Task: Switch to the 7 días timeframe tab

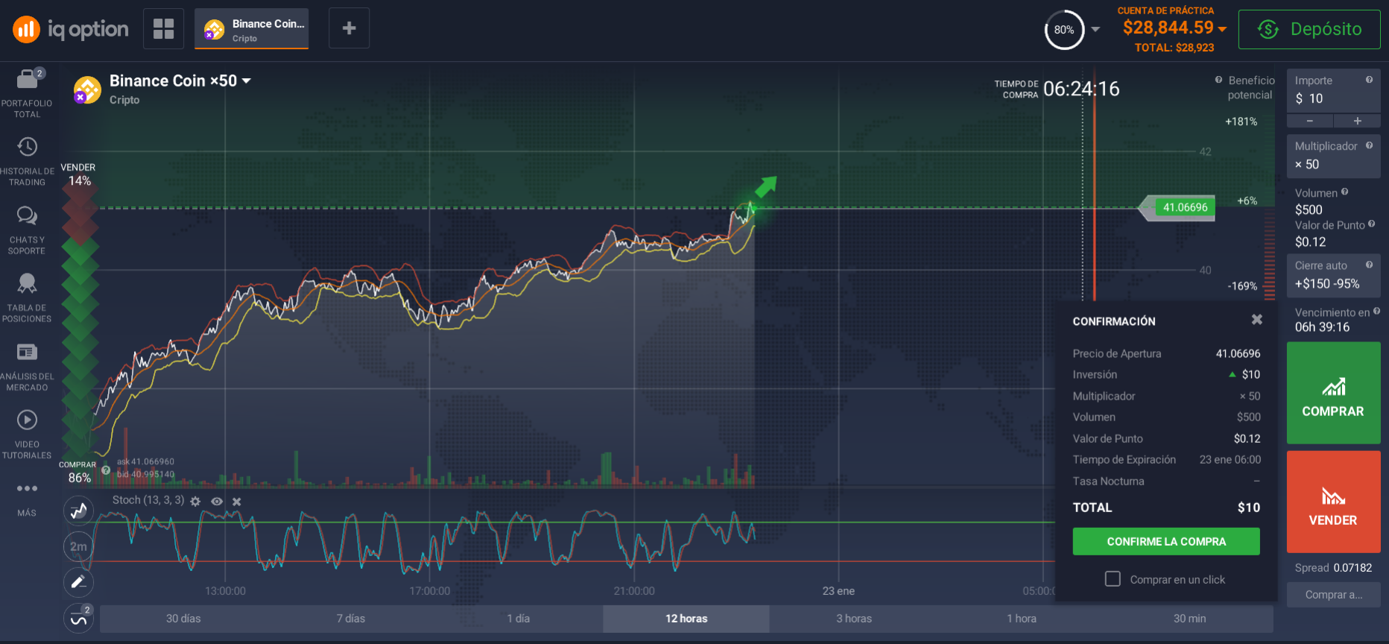Action: (x=350, y=619)
